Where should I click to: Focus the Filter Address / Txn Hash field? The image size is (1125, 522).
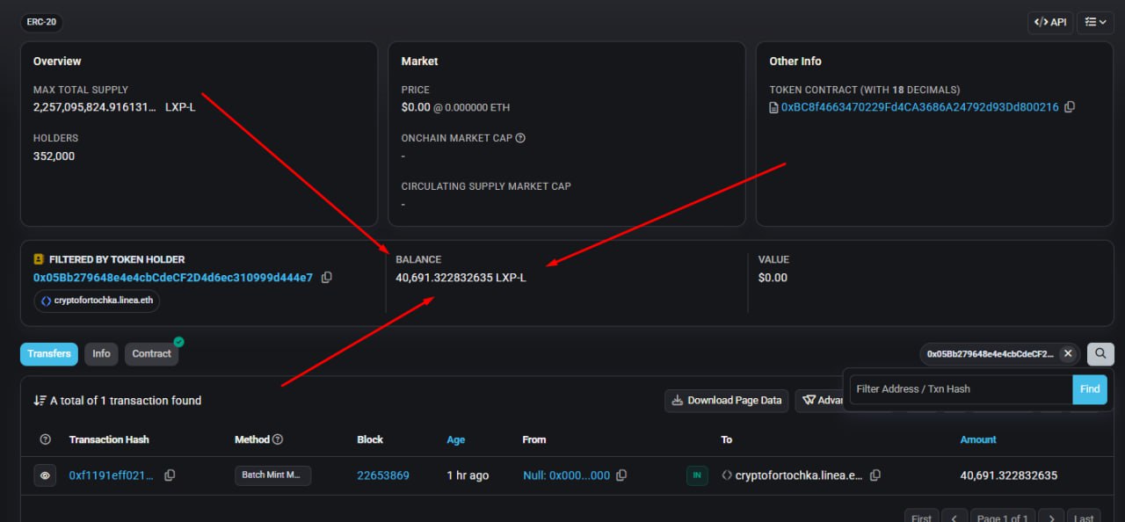(961, 388)
